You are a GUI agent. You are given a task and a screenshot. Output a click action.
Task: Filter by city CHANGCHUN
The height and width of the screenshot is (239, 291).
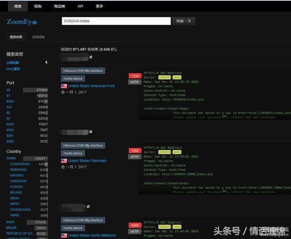click(x=20, y=209)
